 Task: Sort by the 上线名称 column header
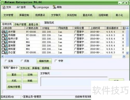click(x=13, y=28)
